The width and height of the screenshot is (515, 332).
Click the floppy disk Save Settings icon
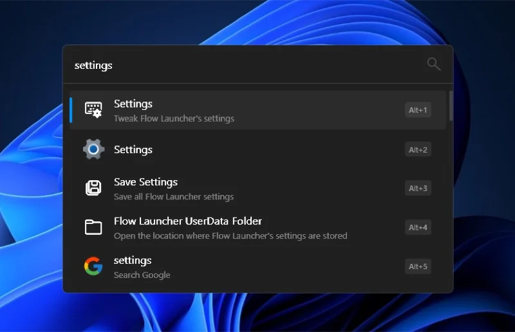tap(93, 188)
